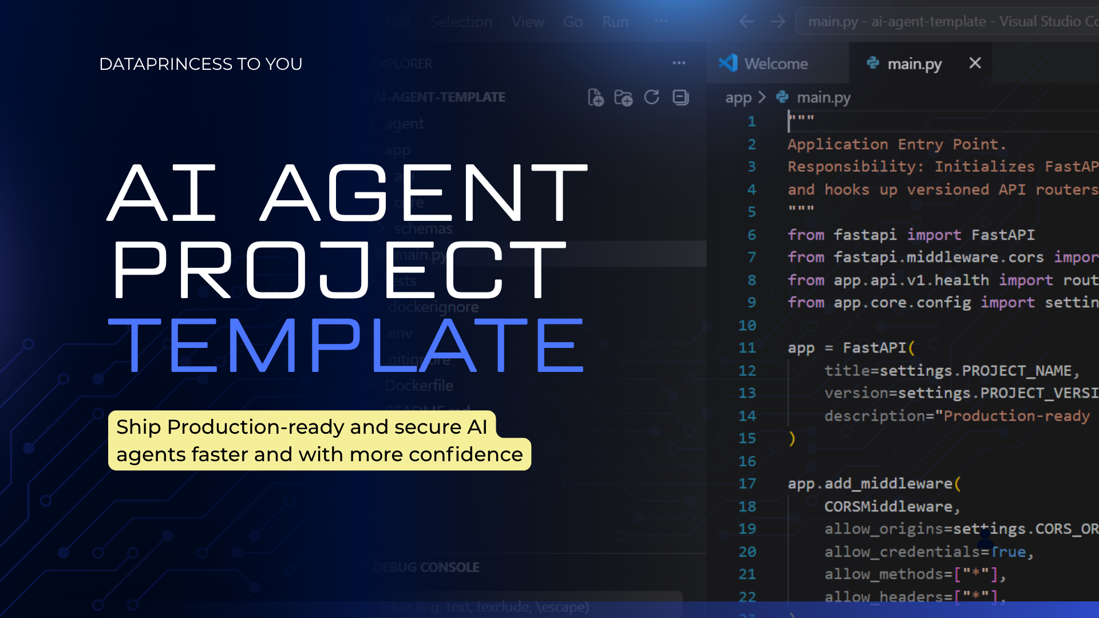Collapse the app folder in Explorer
The image size is (1099, 618).
[397, 150]
